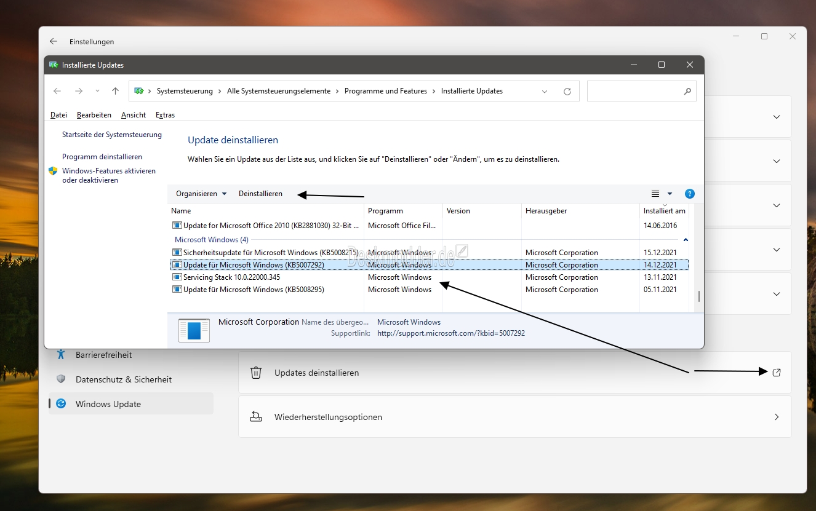The image size is (816, 511).
Task: Click the Deinstallieren button
Action: click(260, 194)
